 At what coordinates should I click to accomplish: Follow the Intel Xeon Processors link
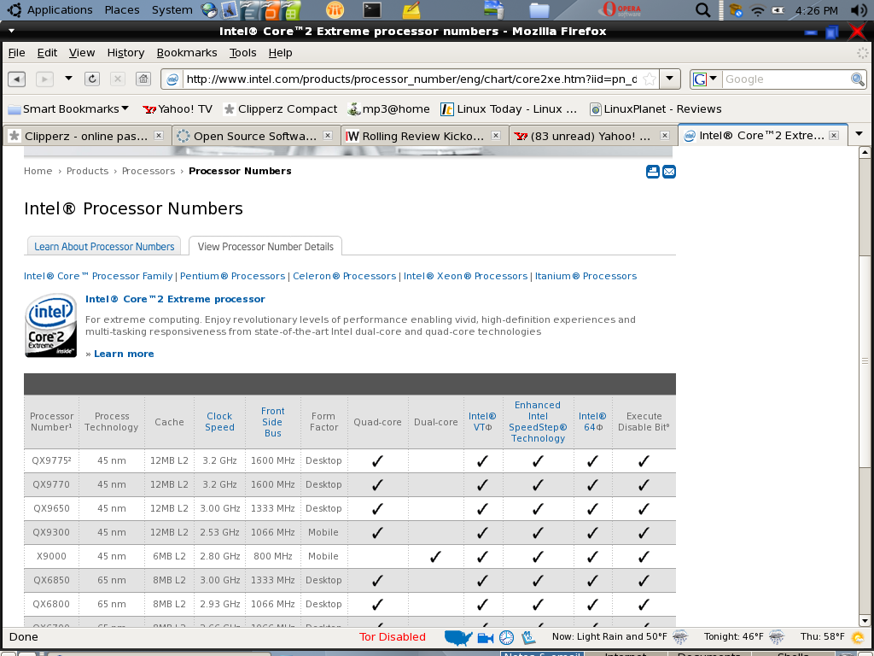coord(465,276)
